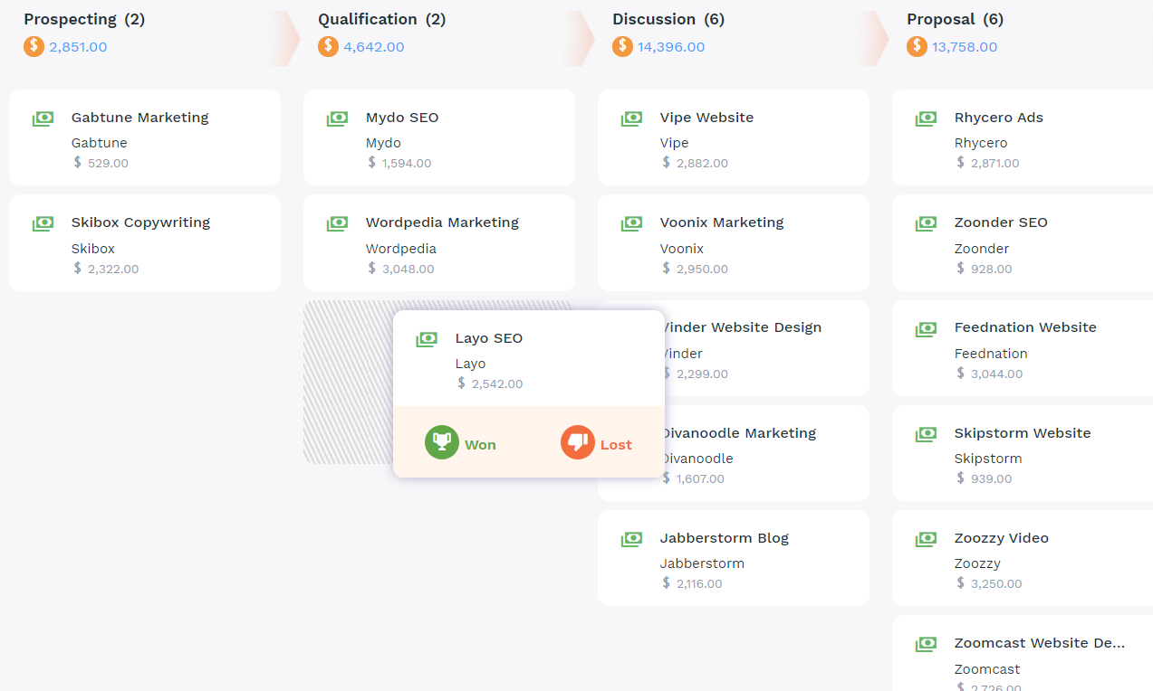The height and width of the screenshot is (691, 1153).
Task: Select the Proposal stage header
Action: 955,19
